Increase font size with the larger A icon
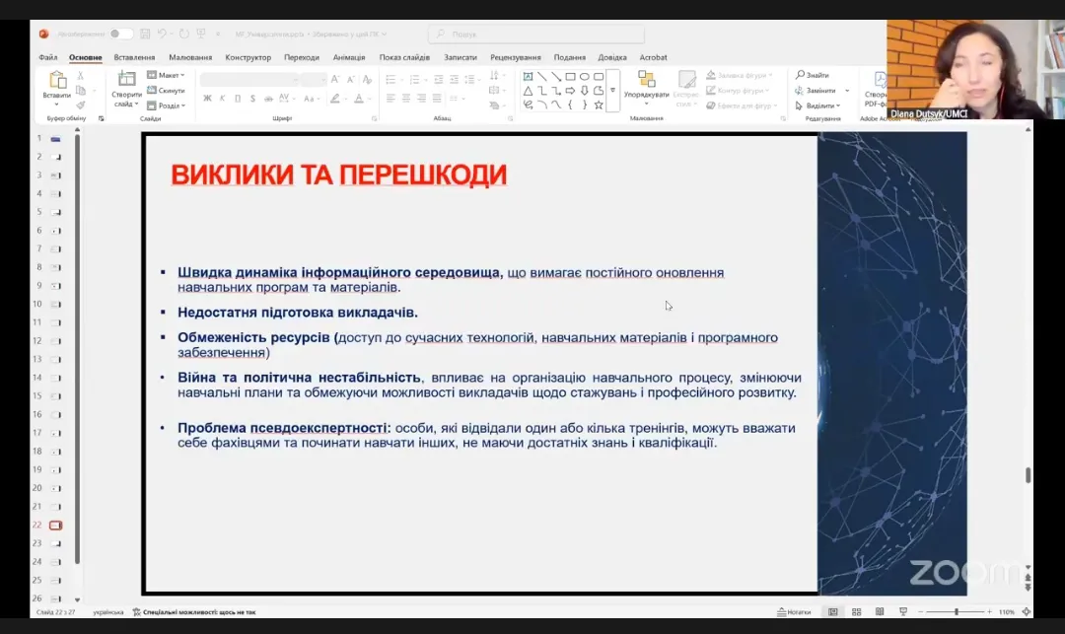 tap(335, 80)
